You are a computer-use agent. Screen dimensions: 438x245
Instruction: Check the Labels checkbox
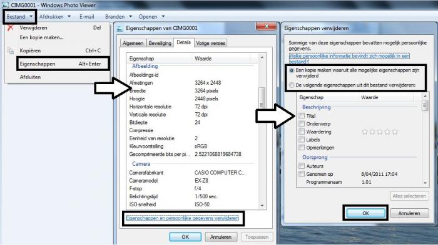tap(302, 140)
